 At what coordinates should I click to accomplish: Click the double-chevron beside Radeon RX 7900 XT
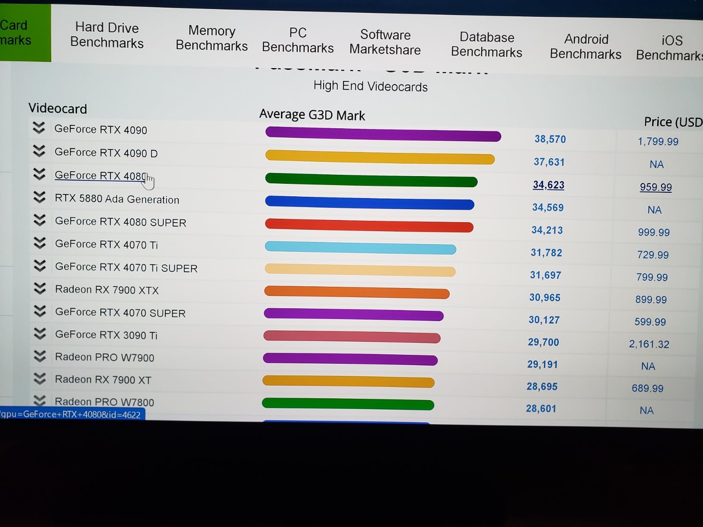[x=40, y=378]
